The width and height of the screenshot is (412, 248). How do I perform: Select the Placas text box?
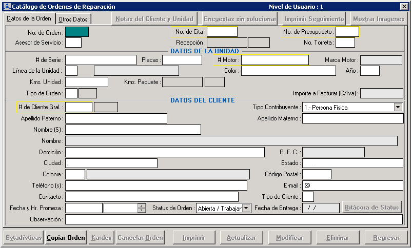click(182, 60)
